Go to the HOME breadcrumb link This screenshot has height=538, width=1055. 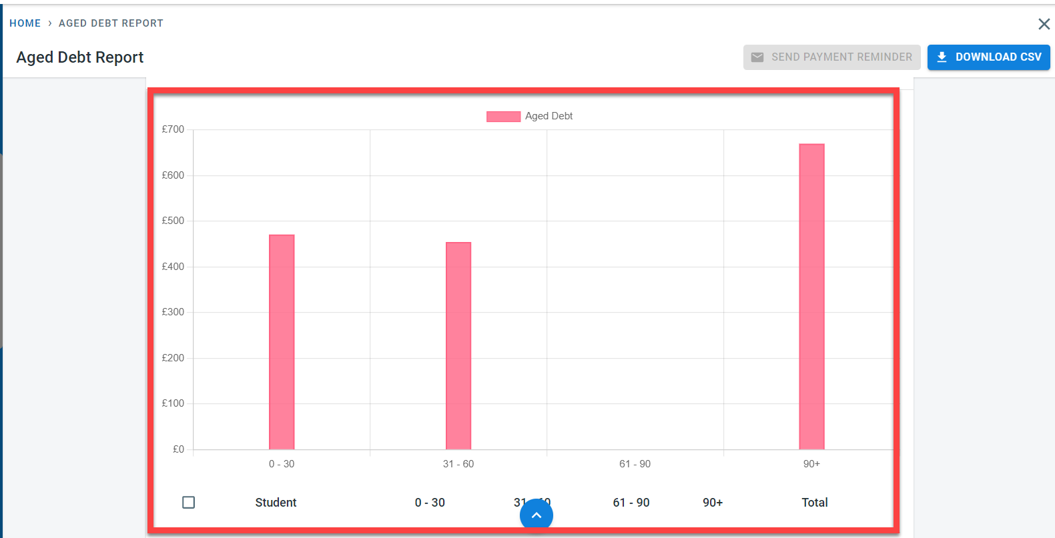click(25, 23)
